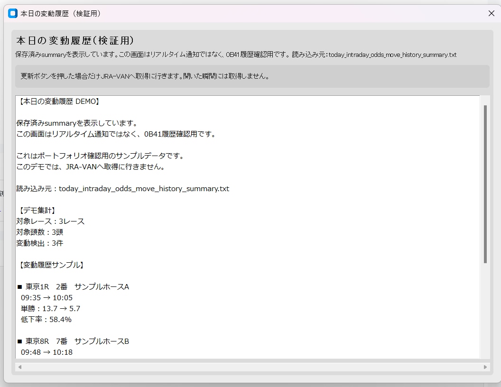Click the horizontal scrollbar left arrow
The width and height of the screenshot is (501, 387).
(x=20, y=367)
